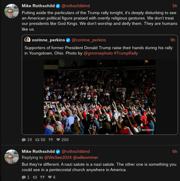This screenshot has width=180, height=181.
Task: Open Mike Rothschild's avatar on first tweet
Action: pyautogui.click(x=12, y=11)
